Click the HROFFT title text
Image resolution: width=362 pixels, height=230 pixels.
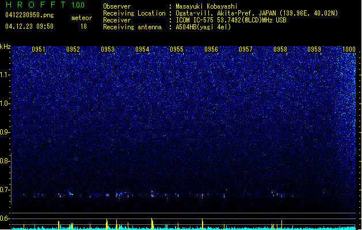[36, 5]
